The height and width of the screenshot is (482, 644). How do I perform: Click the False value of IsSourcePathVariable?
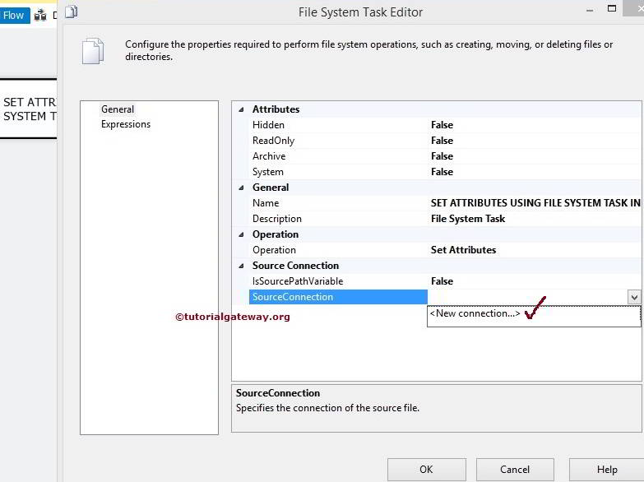click(442, 281)
